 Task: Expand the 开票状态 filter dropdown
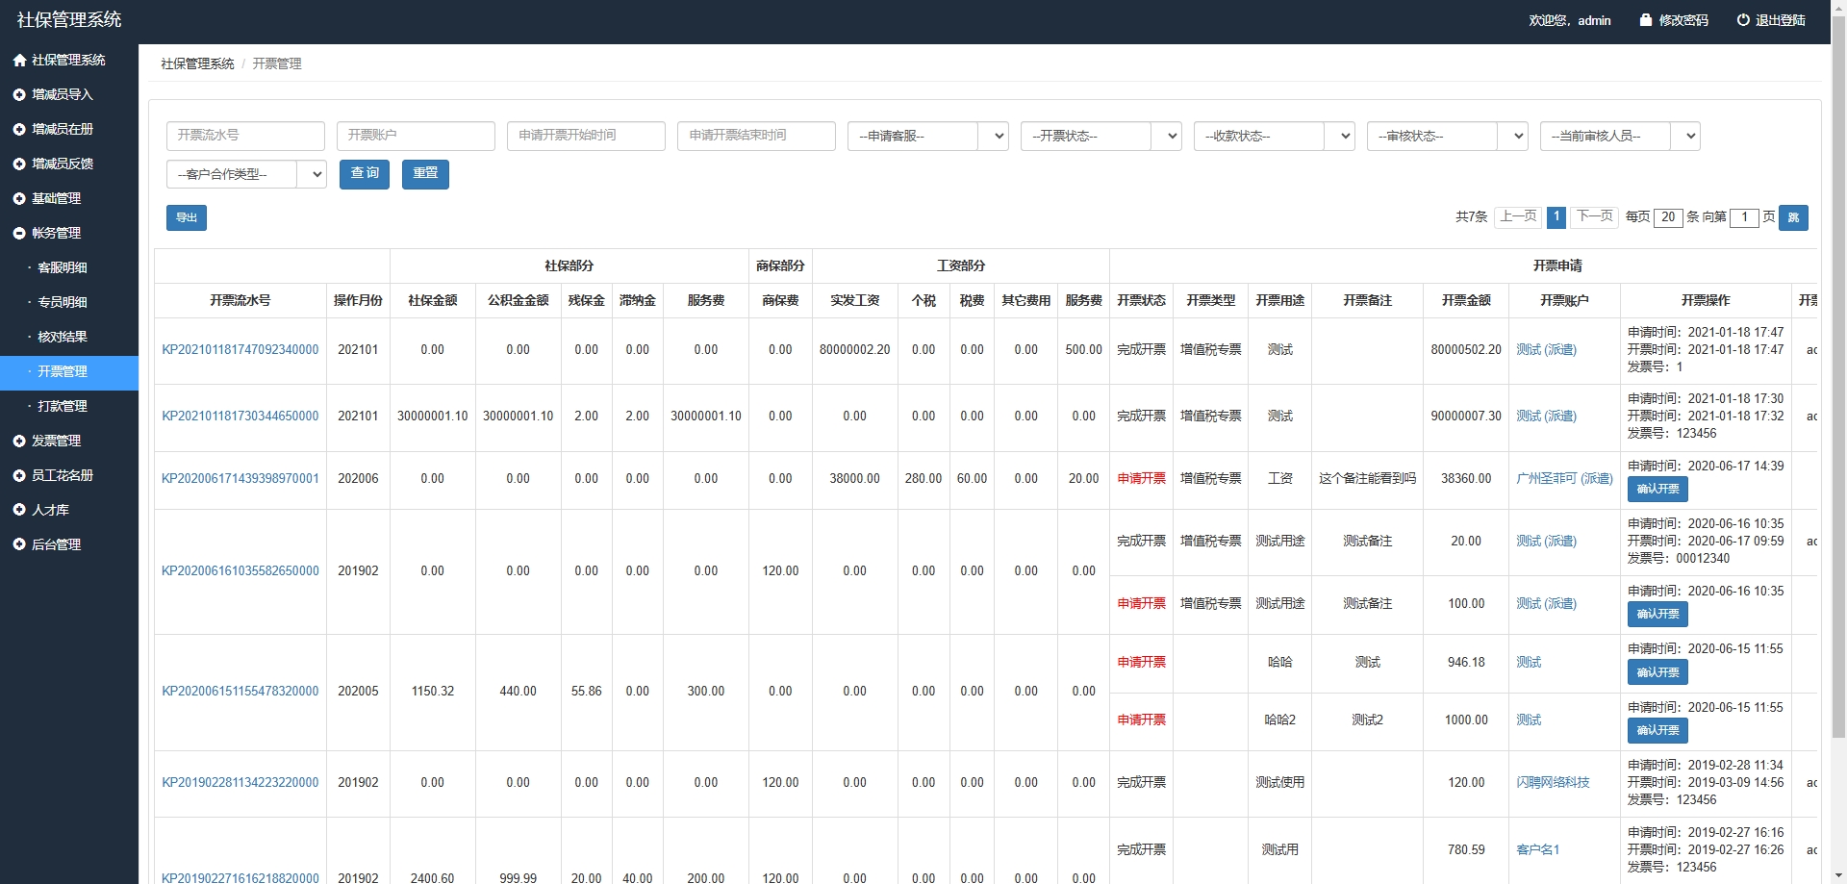pos(1100,137)
